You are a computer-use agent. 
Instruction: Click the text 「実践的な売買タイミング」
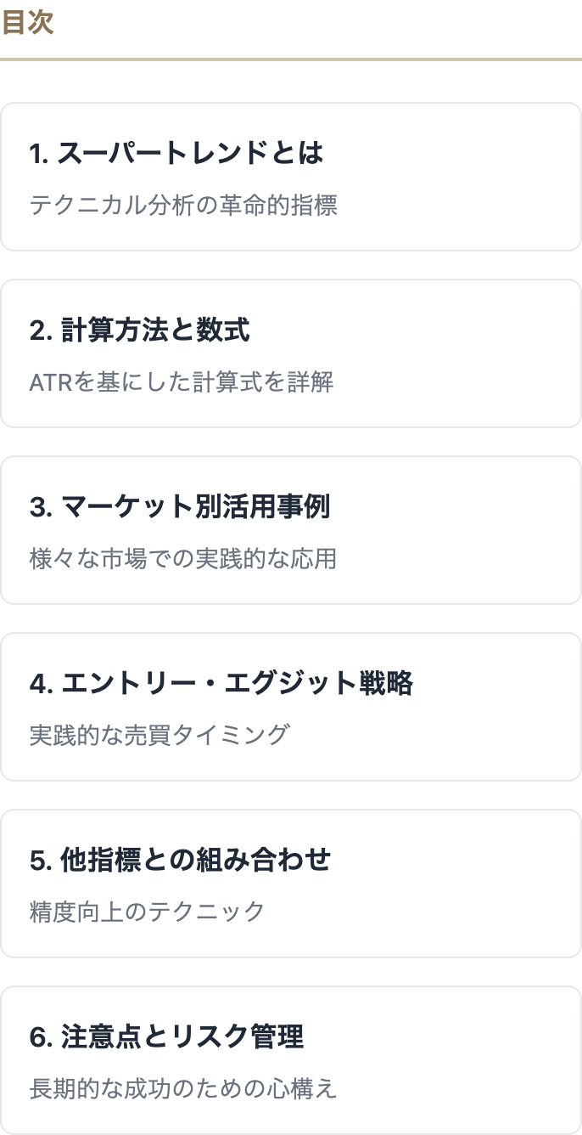coord(159,736)
